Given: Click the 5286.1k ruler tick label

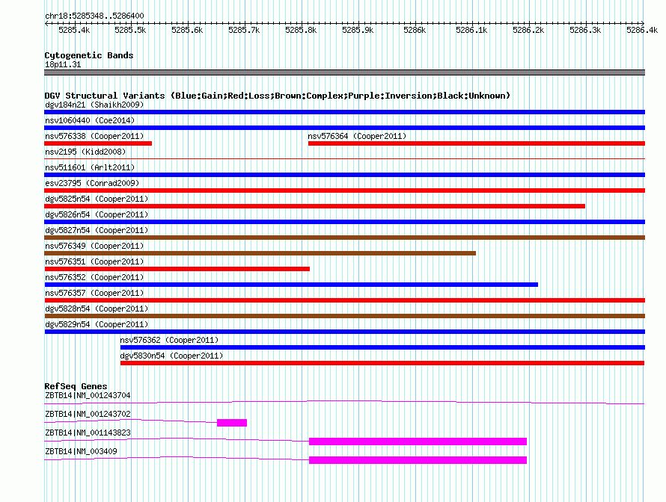Looking at the screenshot, I should click(x=471, y=30).
